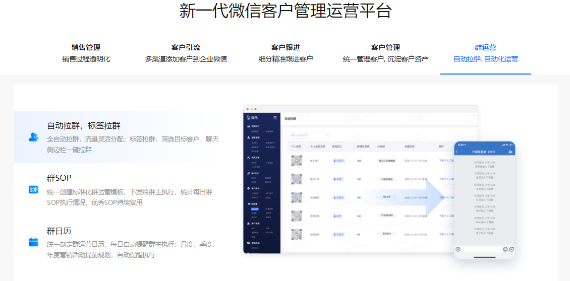Click the search field in the dashboard preview

tap(309, 135)
